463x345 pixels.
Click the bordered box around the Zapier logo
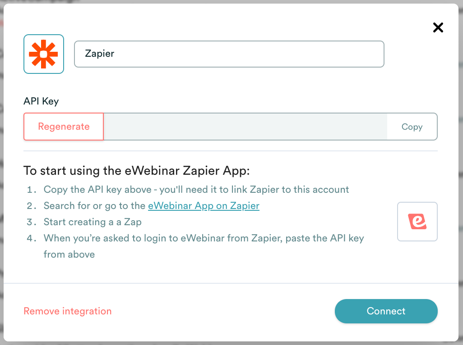(x=43, y=54)
